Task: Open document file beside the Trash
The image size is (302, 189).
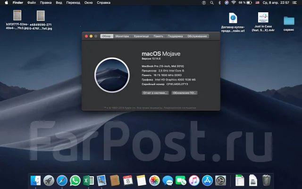Action: (x=253, y=180)
